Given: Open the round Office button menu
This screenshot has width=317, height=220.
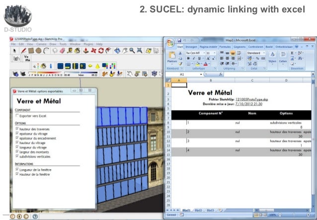Looking at the screenshot, I should coord(170,42).
